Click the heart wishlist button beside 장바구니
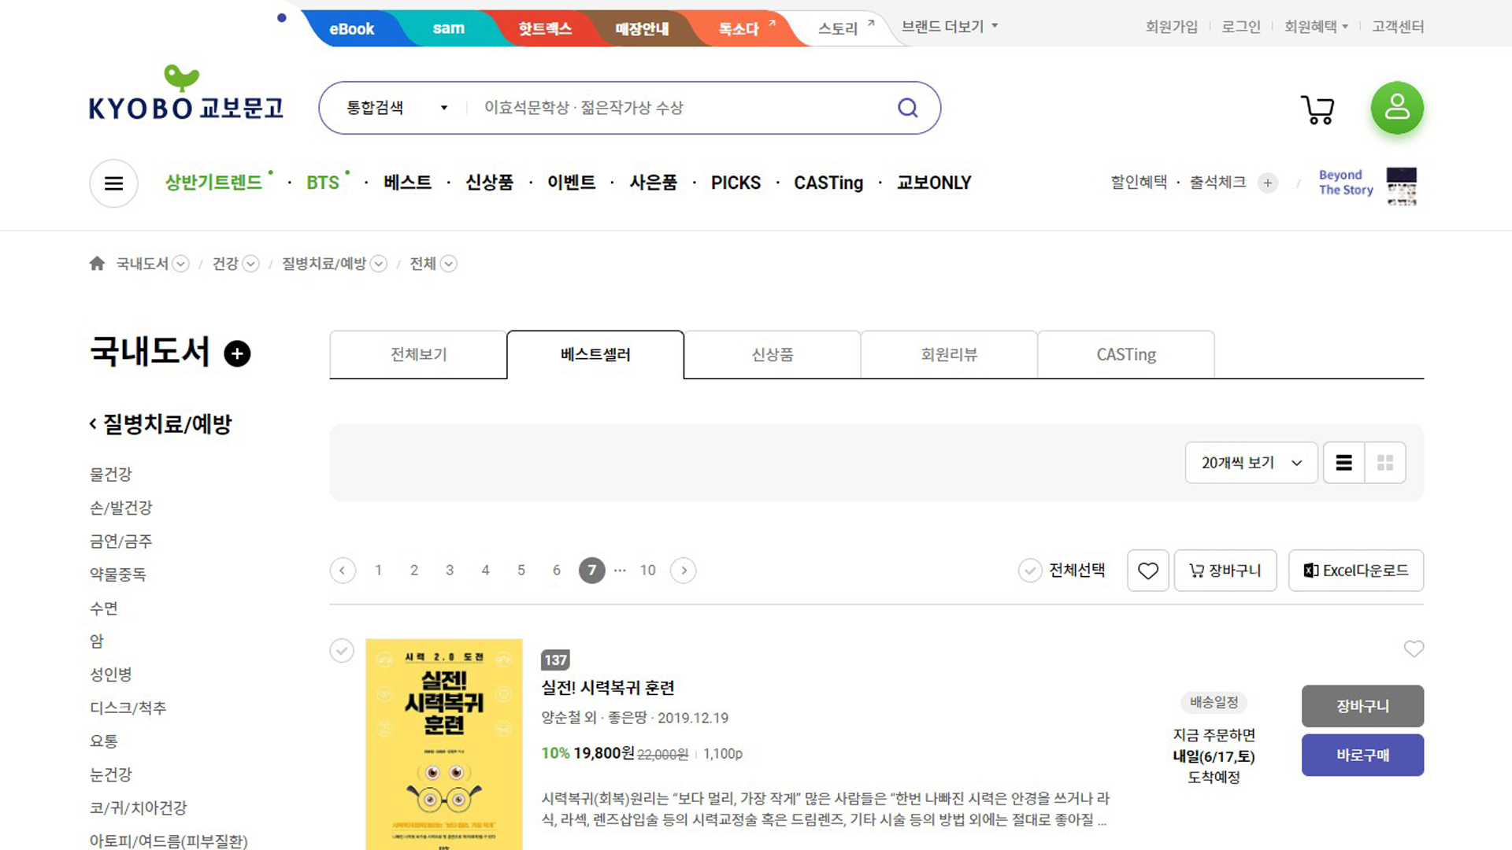The height and width of the screenshot is (850, 1512). 1147,571
